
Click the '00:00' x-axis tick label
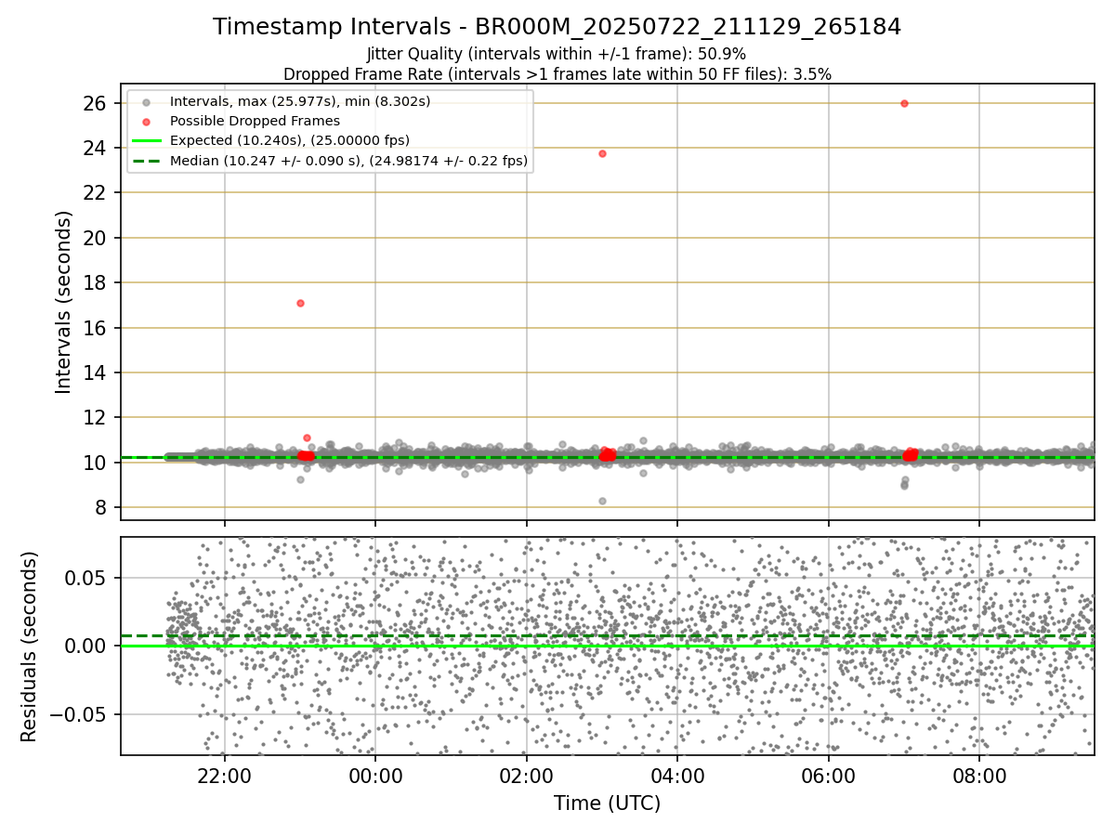pyautogui.click(x=375, y=777)
